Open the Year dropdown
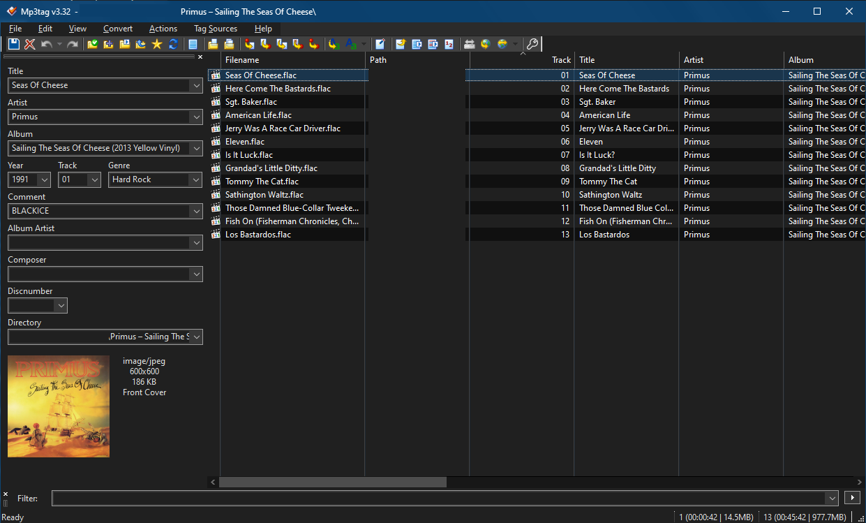Image resolution: width=866 pixels, height=523 pixels. pos(44,179)
